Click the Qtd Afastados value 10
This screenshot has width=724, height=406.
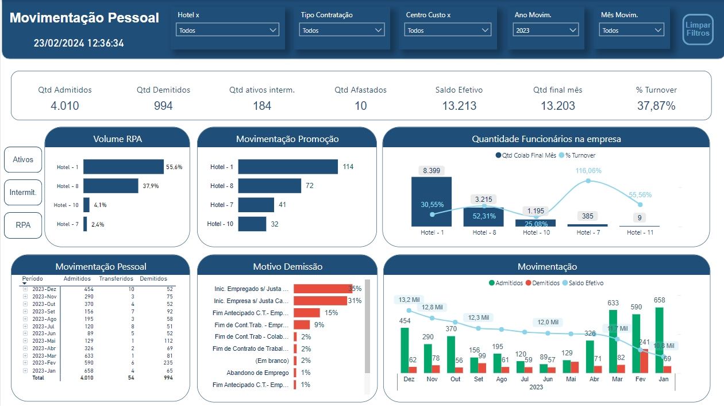361,106
